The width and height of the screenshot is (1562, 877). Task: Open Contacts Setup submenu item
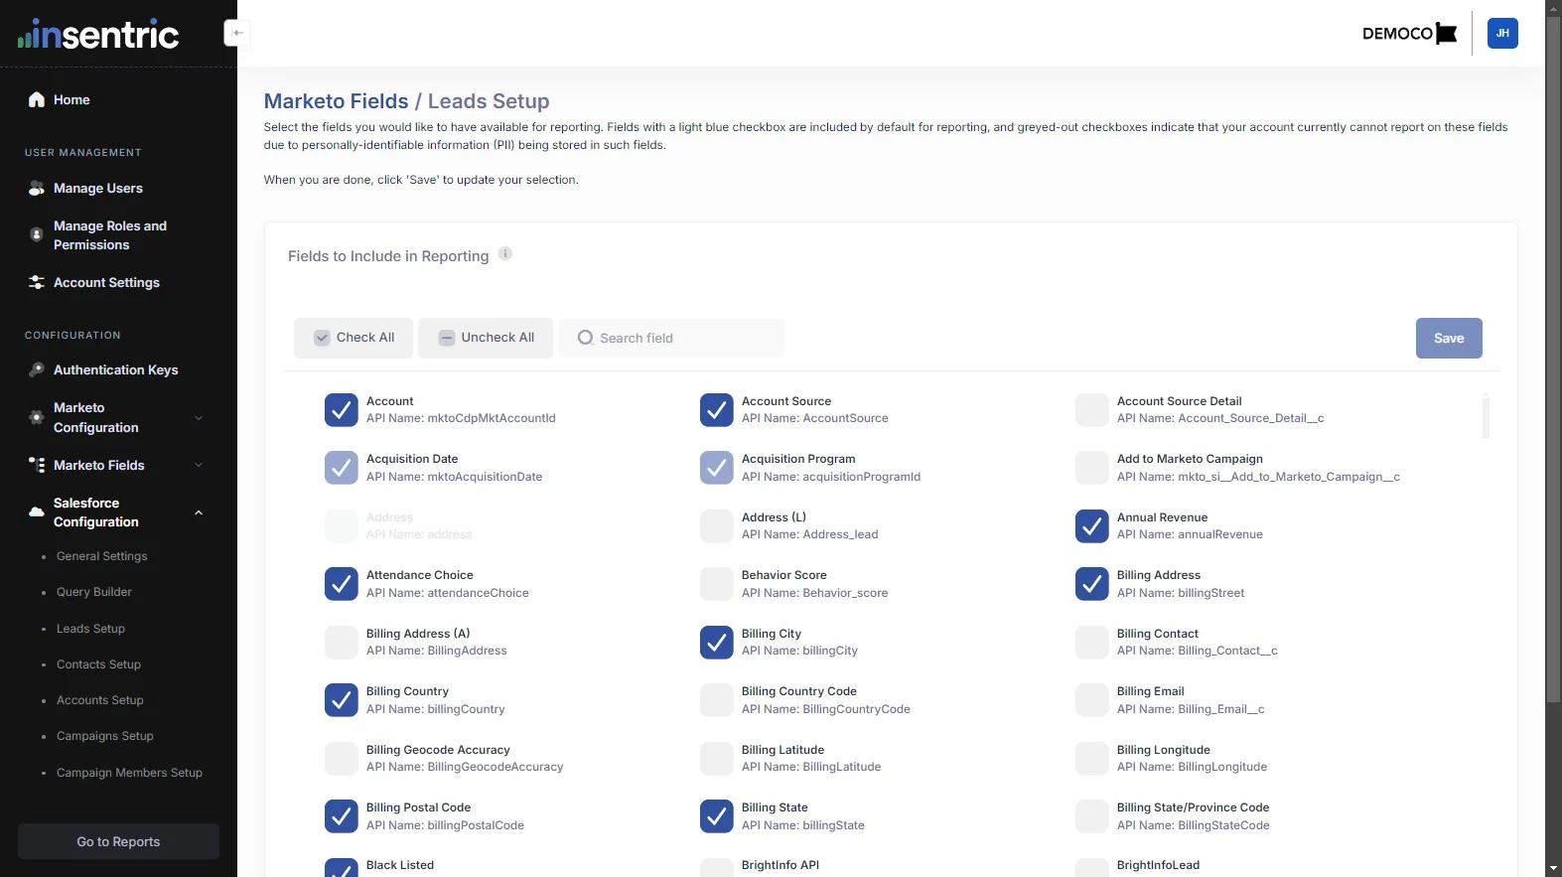point(98,664)
